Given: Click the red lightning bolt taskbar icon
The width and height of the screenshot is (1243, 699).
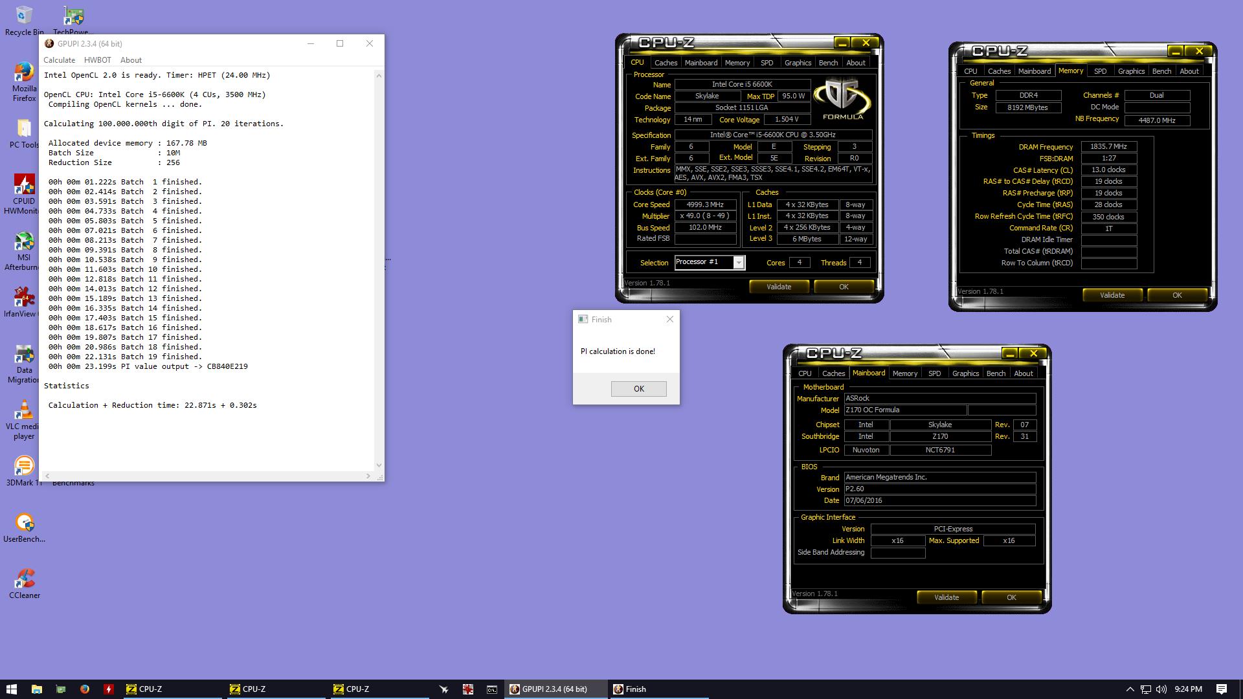Looking at the screenshot, I should pos(108,689).
